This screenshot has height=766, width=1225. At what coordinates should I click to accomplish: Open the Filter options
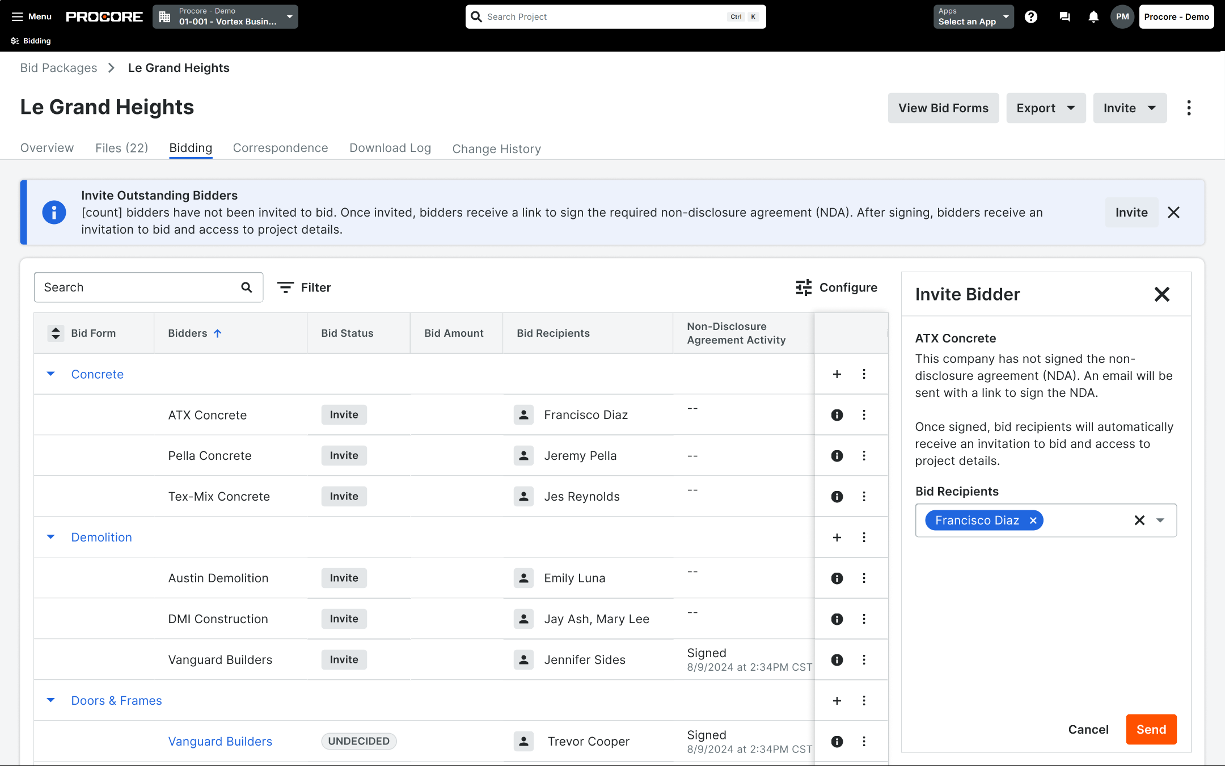[x=305, y=287]
